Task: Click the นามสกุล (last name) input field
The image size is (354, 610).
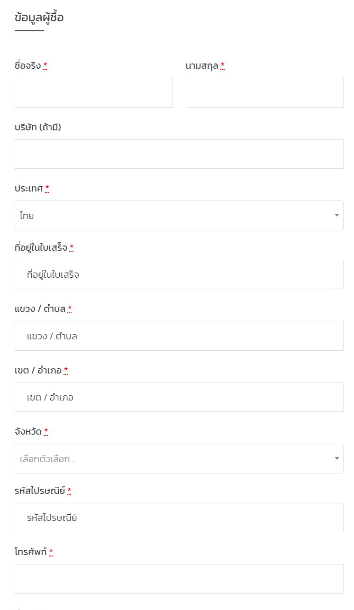Action: [264, 92]
